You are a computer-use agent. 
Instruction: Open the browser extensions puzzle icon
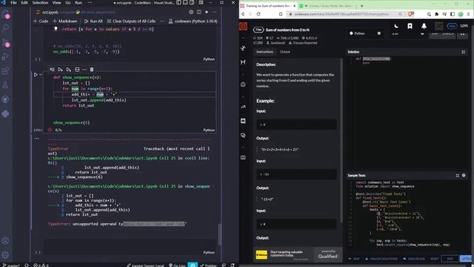pos(436,14)
